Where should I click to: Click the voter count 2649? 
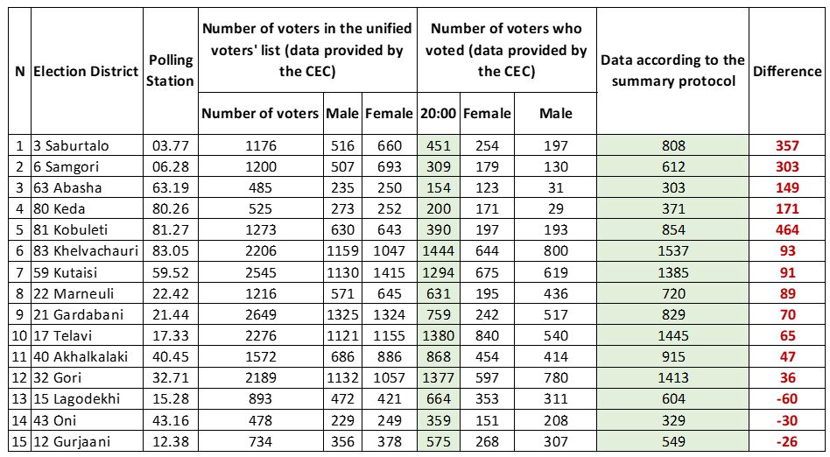(260, 314)
